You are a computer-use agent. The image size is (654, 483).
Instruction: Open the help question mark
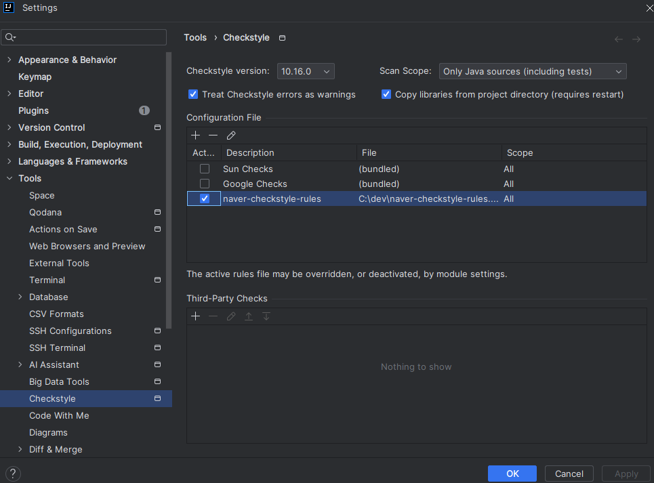(x=13, y=474)
